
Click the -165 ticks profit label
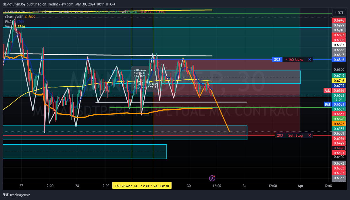[294, 60]
